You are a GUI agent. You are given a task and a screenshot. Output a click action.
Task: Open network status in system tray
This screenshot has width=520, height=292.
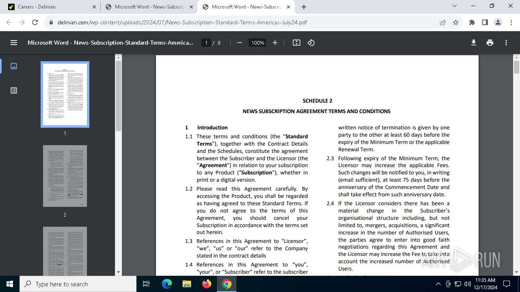[458, 284]
